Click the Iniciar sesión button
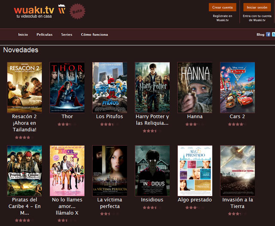This screenshot has width=275, height=226. coord(257,7)
